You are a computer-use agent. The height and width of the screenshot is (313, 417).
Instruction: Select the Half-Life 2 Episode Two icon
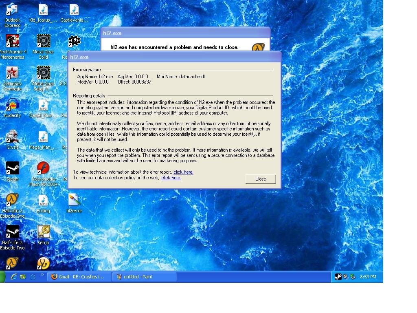12,232
